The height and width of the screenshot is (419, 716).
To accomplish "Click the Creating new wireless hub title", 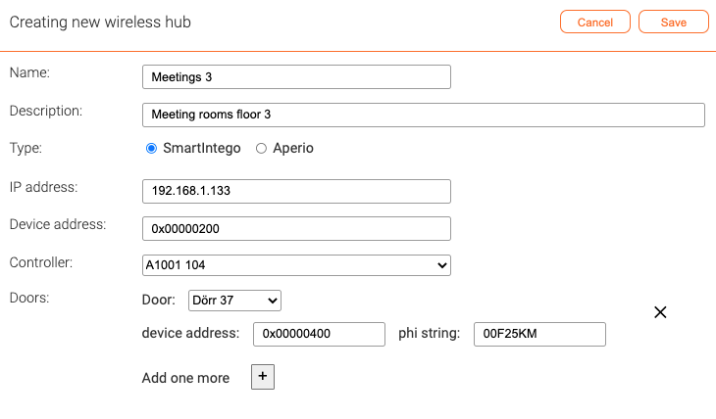I will point(100,22).
